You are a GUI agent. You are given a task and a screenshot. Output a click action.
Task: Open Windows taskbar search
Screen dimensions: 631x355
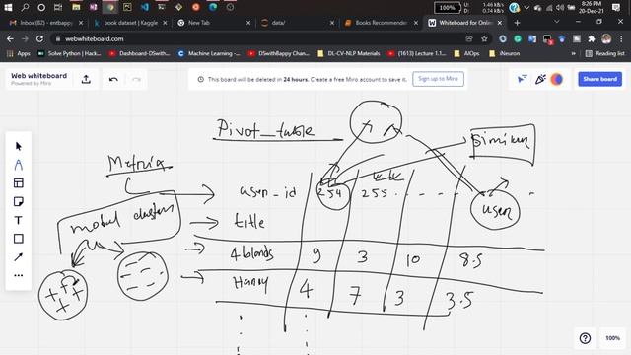25,7
